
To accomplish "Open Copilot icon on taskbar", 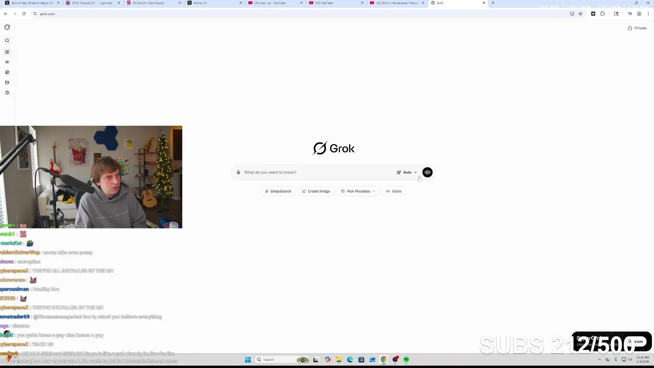I will tap(328, 360).
